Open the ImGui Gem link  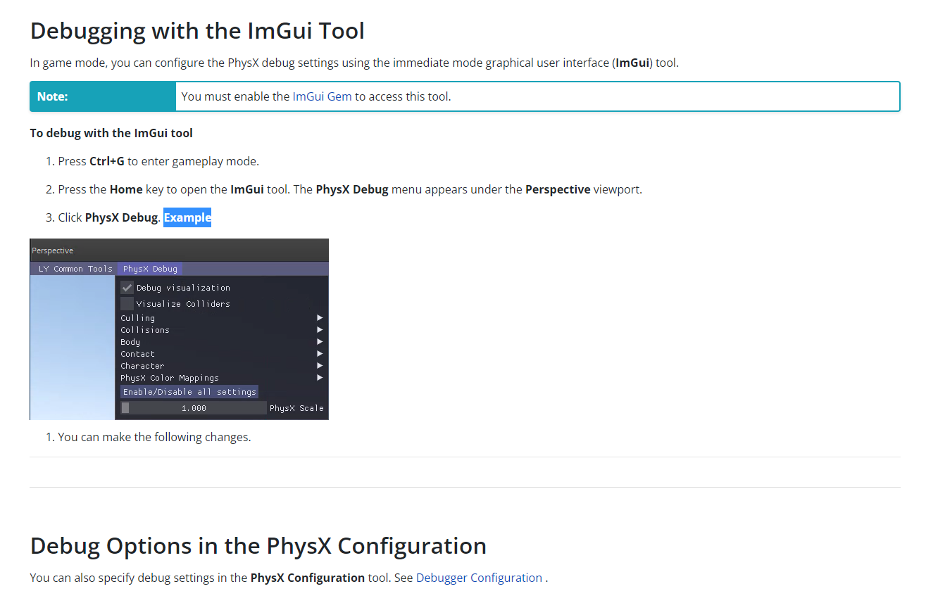coord(322,96)
